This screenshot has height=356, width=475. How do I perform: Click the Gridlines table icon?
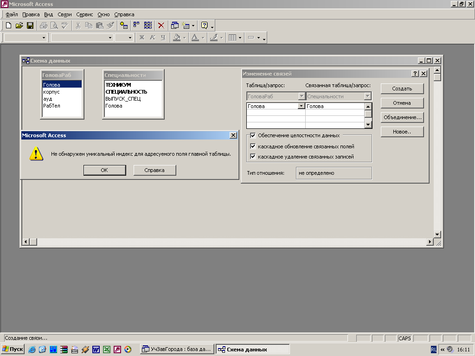pyautogui.click(x=232, y=38)
